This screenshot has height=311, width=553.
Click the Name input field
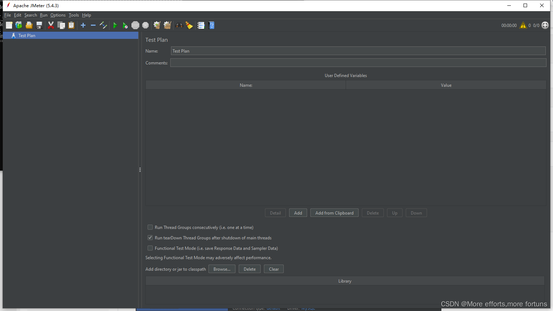click(358, 51)
